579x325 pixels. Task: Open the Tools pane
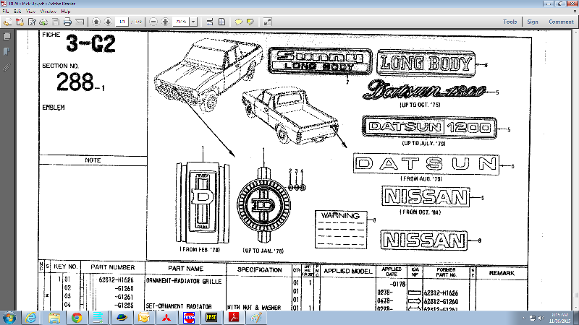pos(510,22)
